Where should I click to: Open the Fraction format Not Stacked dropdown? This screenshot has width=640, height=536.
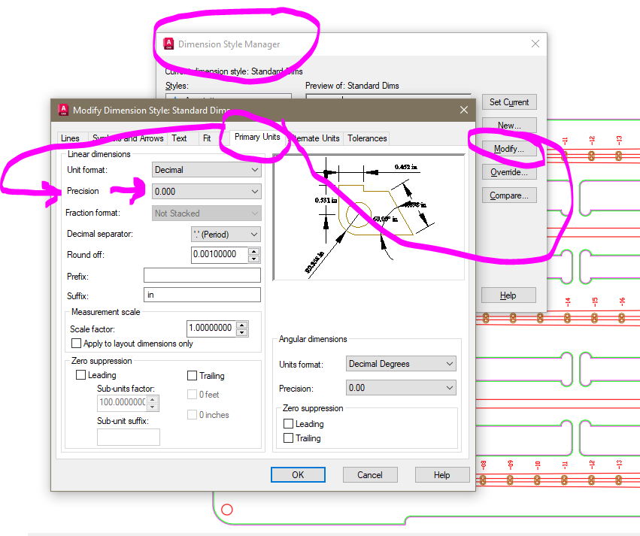coord(207,213)
